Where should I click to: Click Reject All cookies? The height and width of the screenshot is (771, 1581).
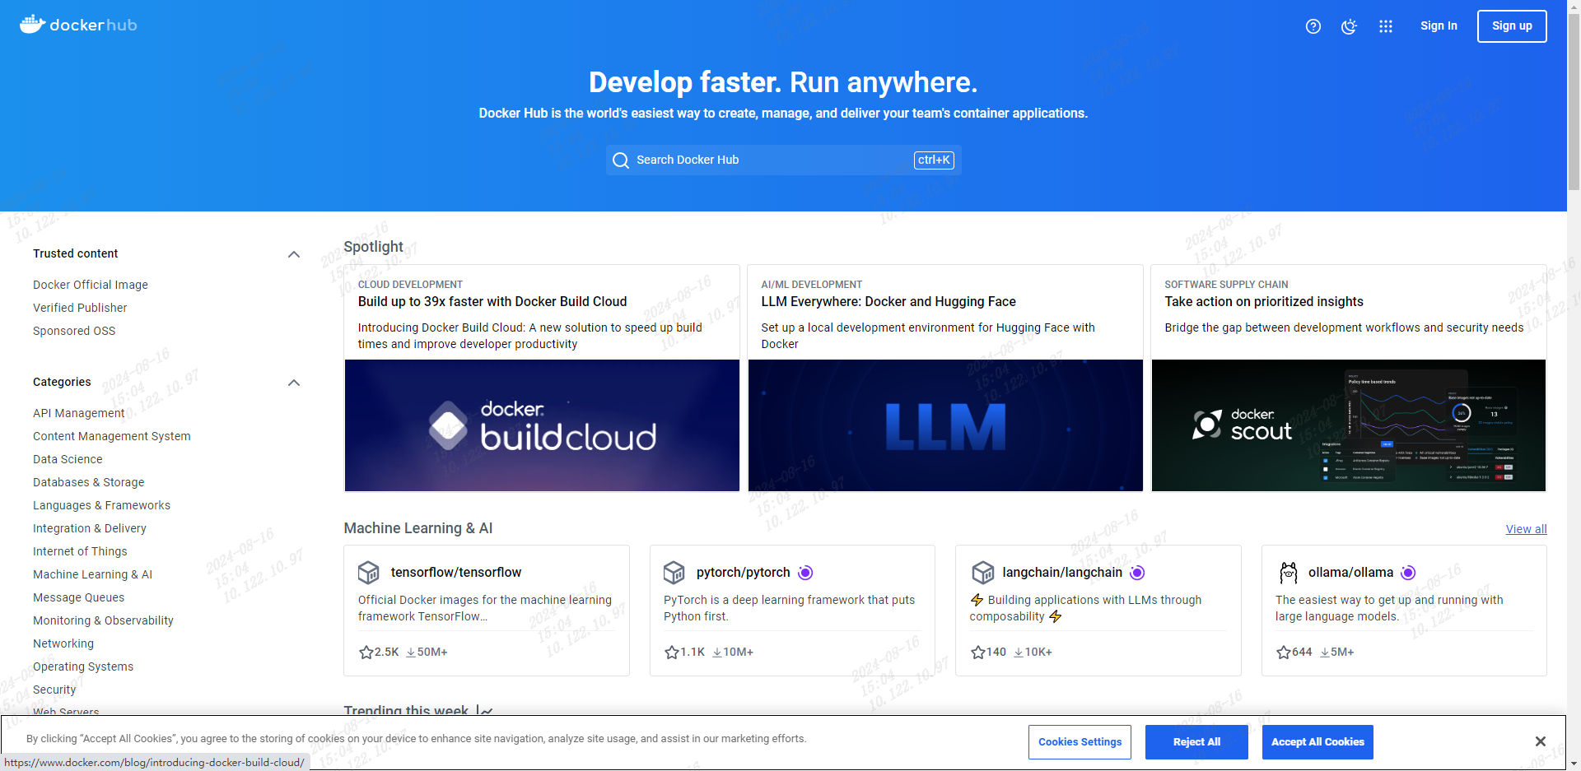1196,742
